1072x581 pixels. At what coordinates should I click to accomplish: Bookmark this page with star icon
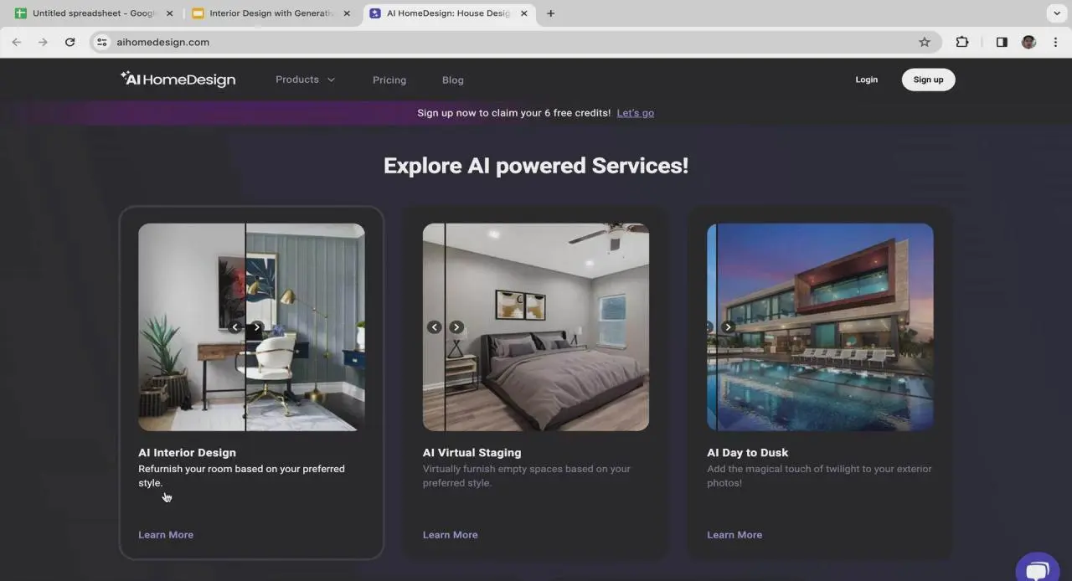click(925, 42)
